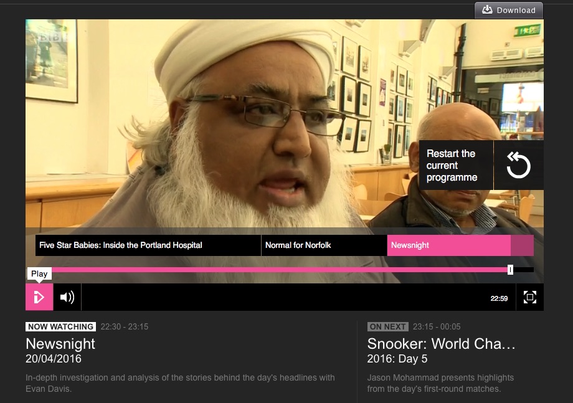Screen dimensions: 573x403
Task: Enter fullscreen using the corner-brackets icon
Action: [x=529, y=297]
